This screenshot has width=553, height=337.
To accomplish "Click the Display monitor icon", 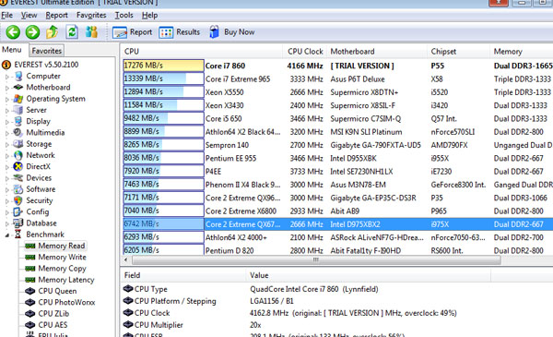I will (18, 121).
